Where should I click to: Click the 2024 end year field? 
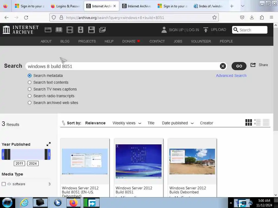pyautogui.click(x=33, y=163)
